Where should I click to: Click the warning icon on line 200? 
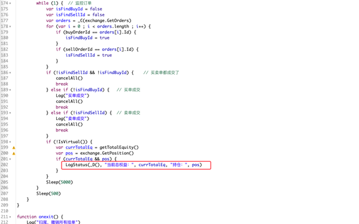pyautogui.click(x=14, y=154)
